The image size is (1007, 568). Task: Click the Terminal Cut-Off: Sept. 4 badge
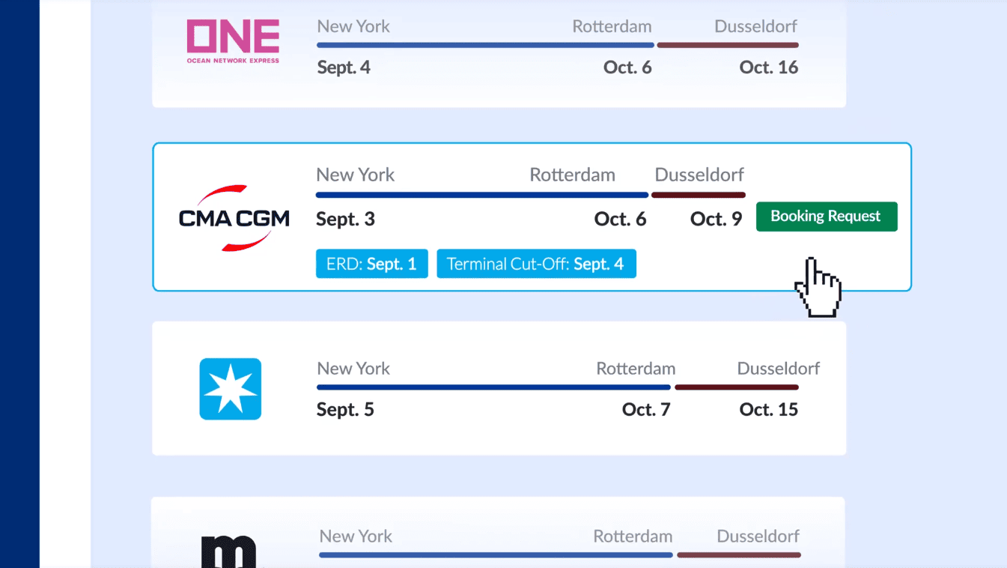536,263
